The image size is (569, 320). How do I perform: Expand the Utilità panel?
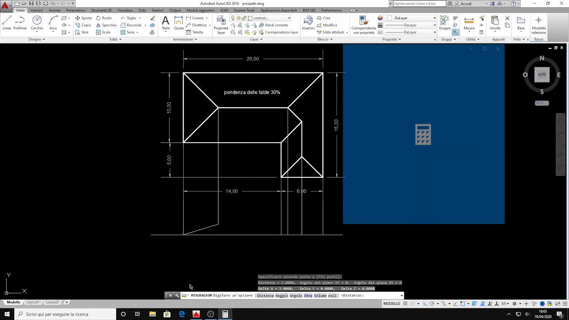(x=473, y=39)
